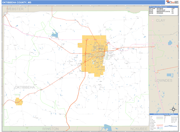Viewport: 180px width, 132px height.
Task: Click the blue pond in Lowndes County
Action: tap(170, 75)
